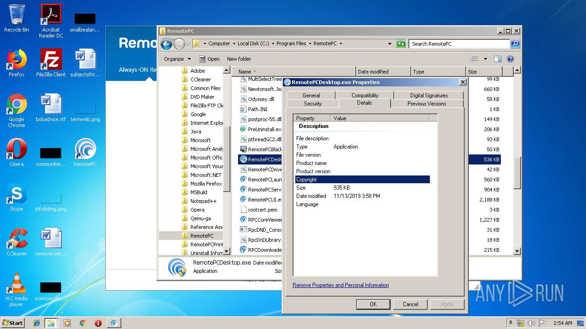586x329 pixels.
Task: Open Explorer Help icon
Action: [510, 59]
